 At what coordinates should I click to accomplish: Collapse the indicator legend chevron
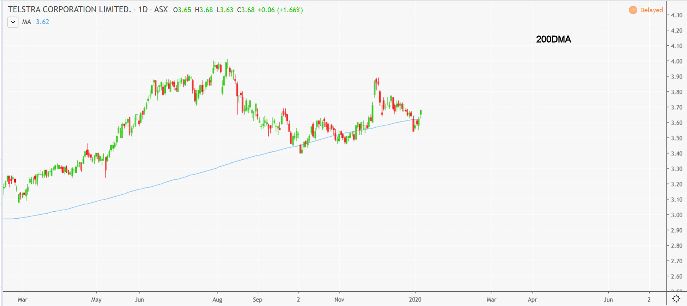13,22
